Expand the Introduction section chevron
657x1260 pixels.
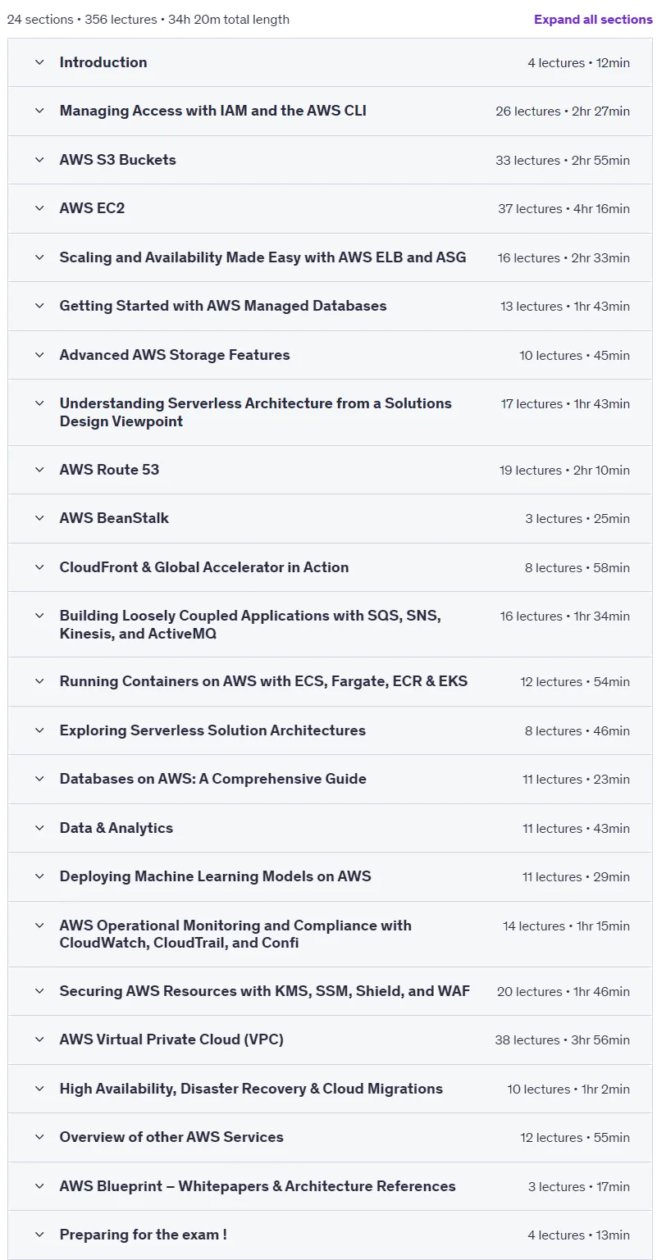click(x=39, y=62)
